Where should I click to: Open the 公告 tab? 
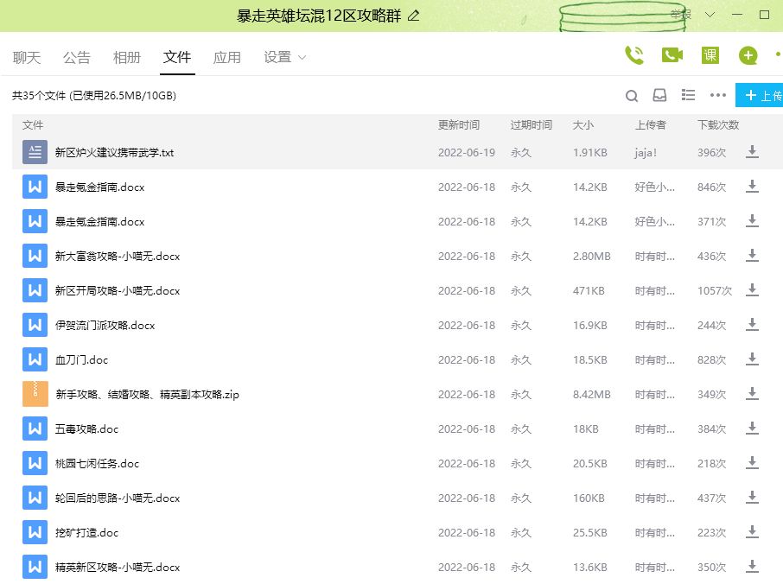76,57
